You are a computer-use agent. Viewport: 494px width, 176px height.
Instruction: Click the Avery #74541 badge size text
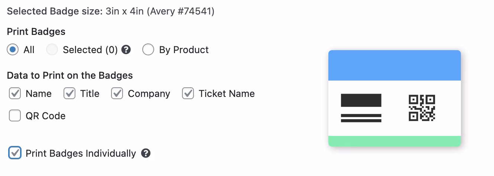(181, 11)
